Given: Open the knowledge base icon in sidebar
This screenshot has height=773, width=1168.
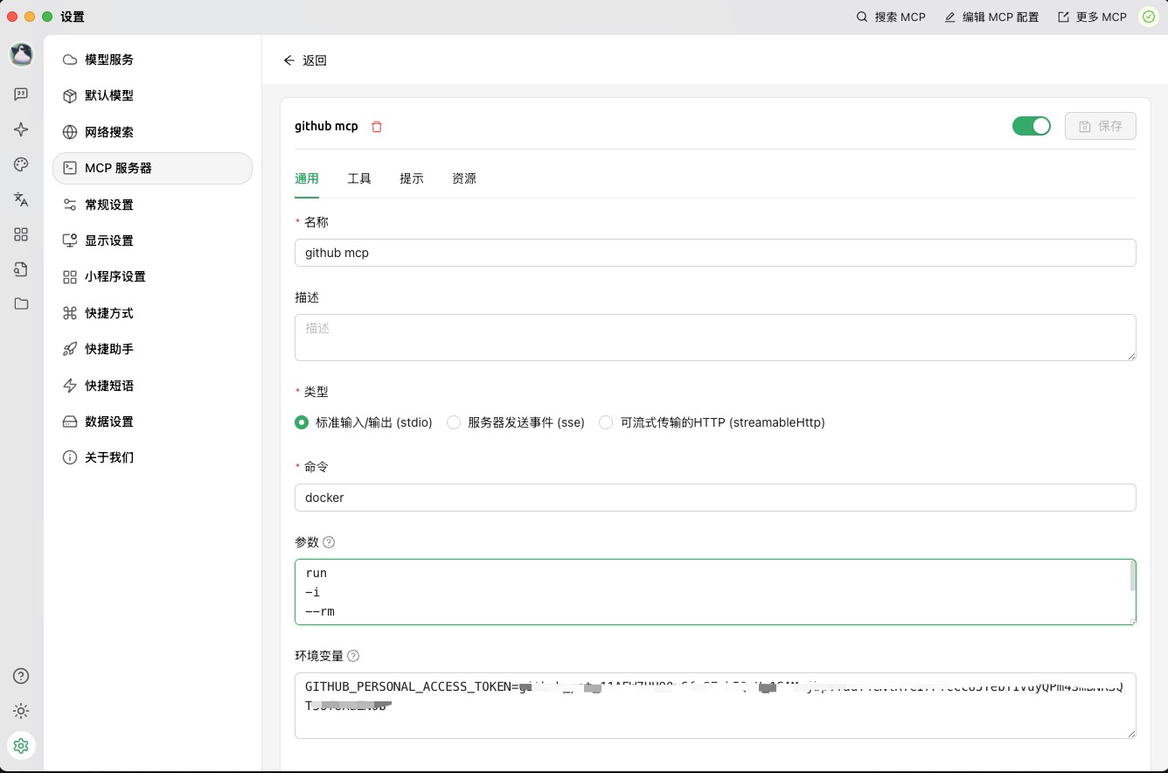Looking at the screenshot, I should click(x=21, y=269).
